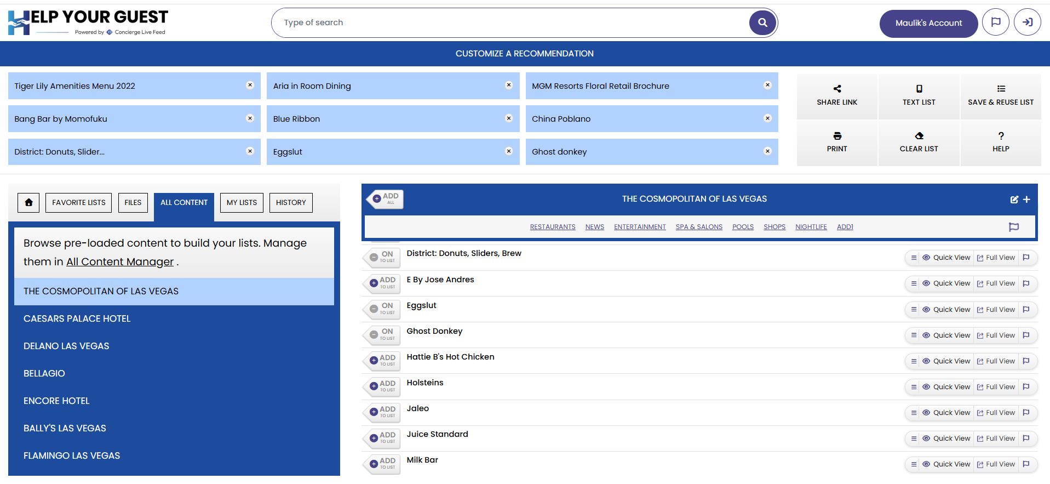Open the Favorite Lists tab
1050x484 pixels.
pyautogui.click(x=79, y=203)
